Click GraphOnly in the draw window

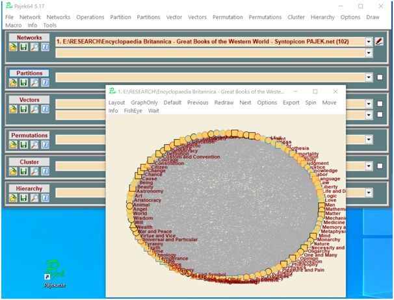coord(144,103)
